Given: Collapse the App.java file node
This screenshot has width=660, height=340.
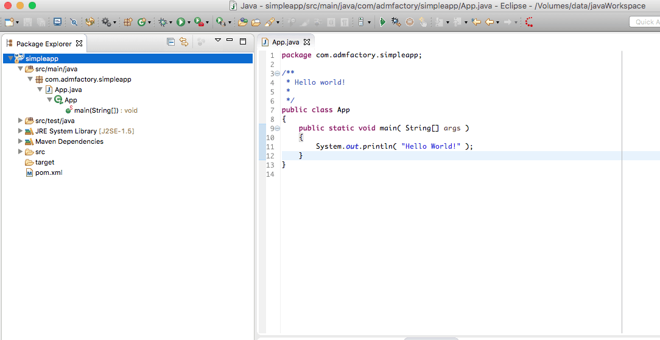Looking at the screenshot, I should pyautogui.click(x=40, y=90).
